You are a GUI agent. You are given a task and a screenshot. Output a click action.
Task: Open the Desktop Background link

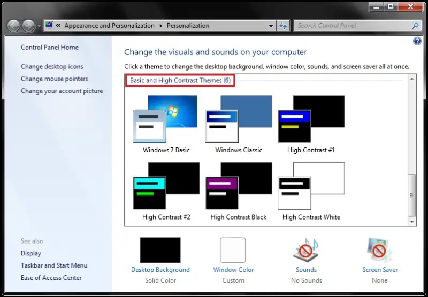pos(160,270)
